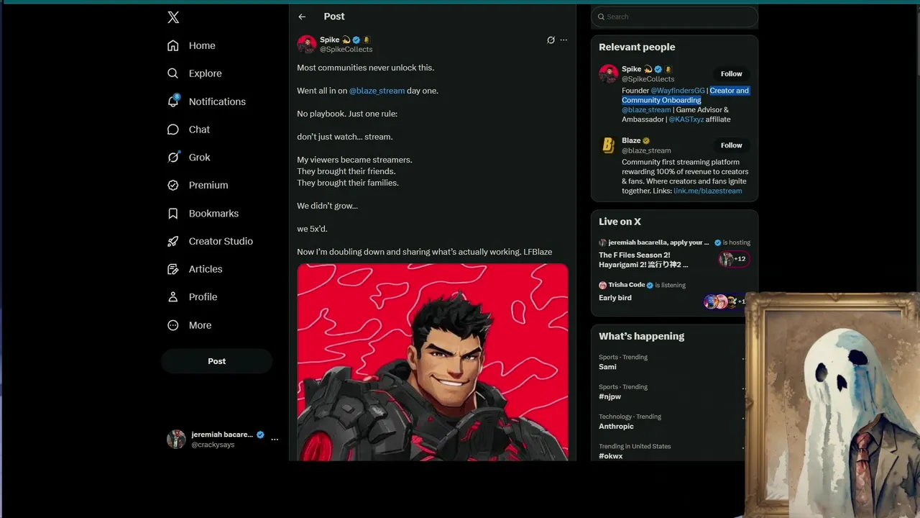This screenshot has height=518, width=920.
Task: Click the search magnifier icon
Action: [x=601, y=17]
